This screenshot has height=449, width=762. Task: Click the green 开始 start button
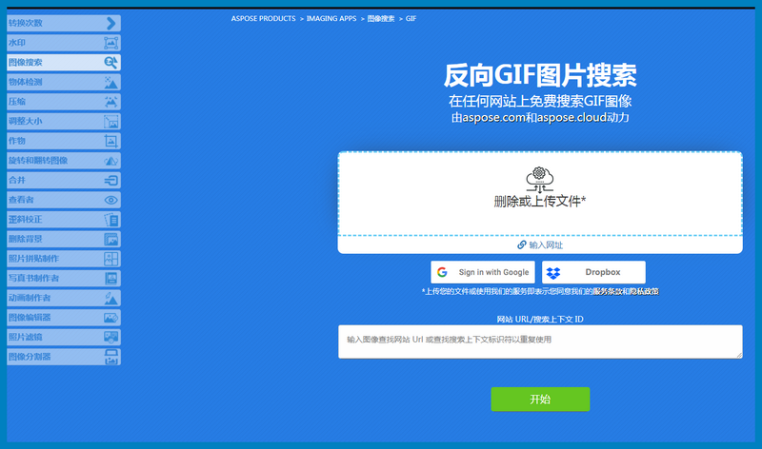[540, 399]
